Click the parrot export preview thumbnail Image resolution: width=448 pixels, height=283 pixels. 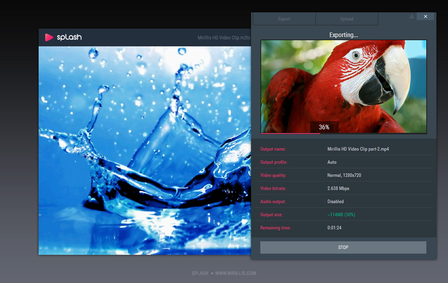pyautogui.click(x=343, y=86)
